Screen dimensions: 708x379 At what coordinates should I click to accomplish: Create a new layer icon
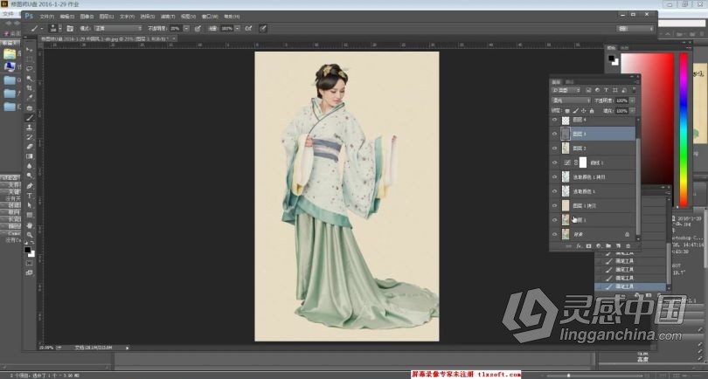tap(618, 246)
